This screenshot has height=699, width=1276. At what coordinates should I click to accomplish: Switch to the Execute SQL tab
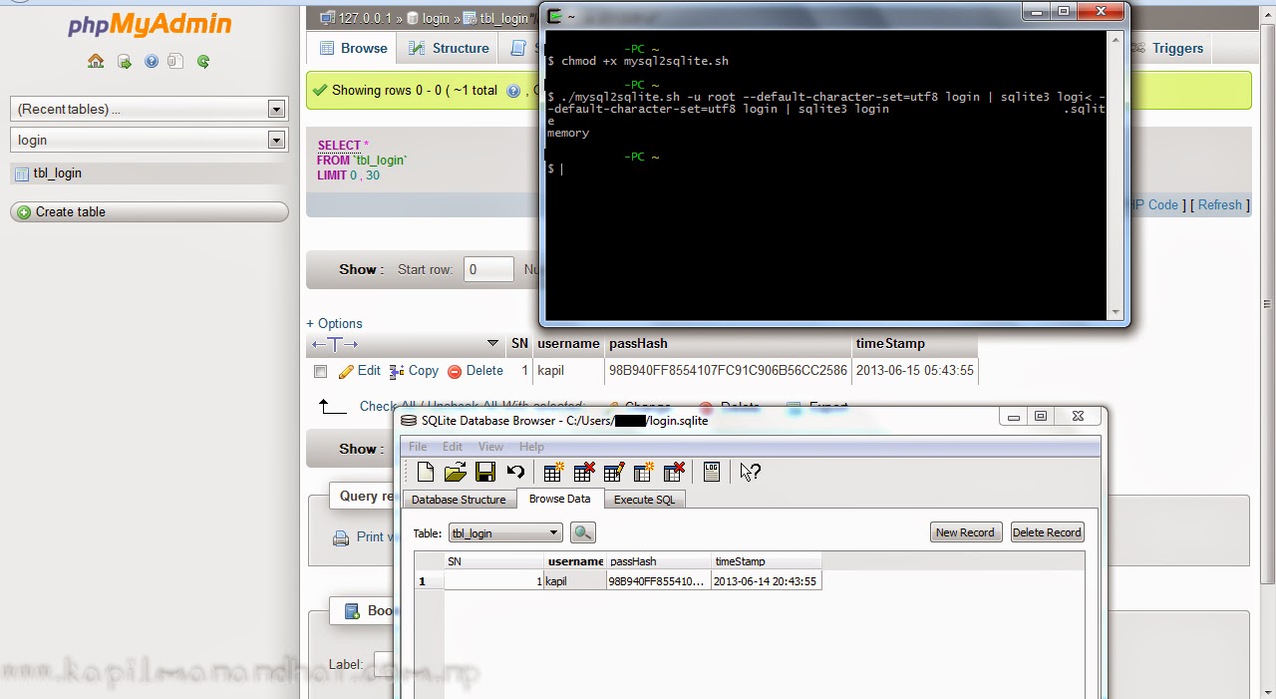point(644,500)
